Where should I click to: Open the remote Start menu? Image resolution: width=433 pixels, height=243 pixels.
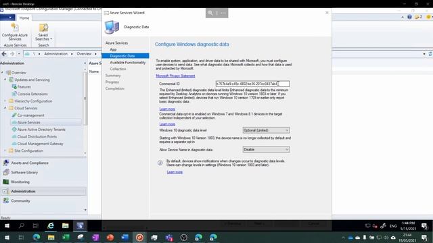click(7, 225)
